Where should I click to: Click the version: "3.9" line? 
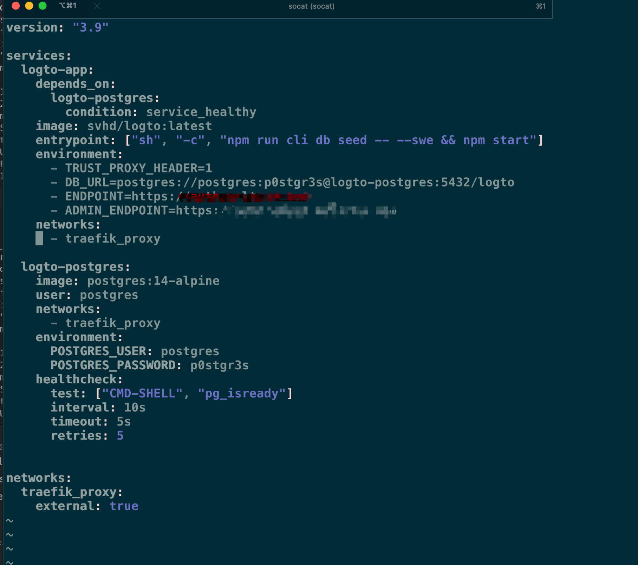point(58,27)
